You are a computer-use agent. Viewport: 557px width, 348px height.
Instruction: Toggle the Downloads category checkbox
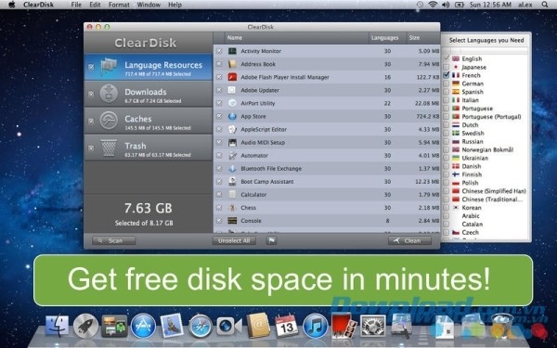tap(91, 94)
